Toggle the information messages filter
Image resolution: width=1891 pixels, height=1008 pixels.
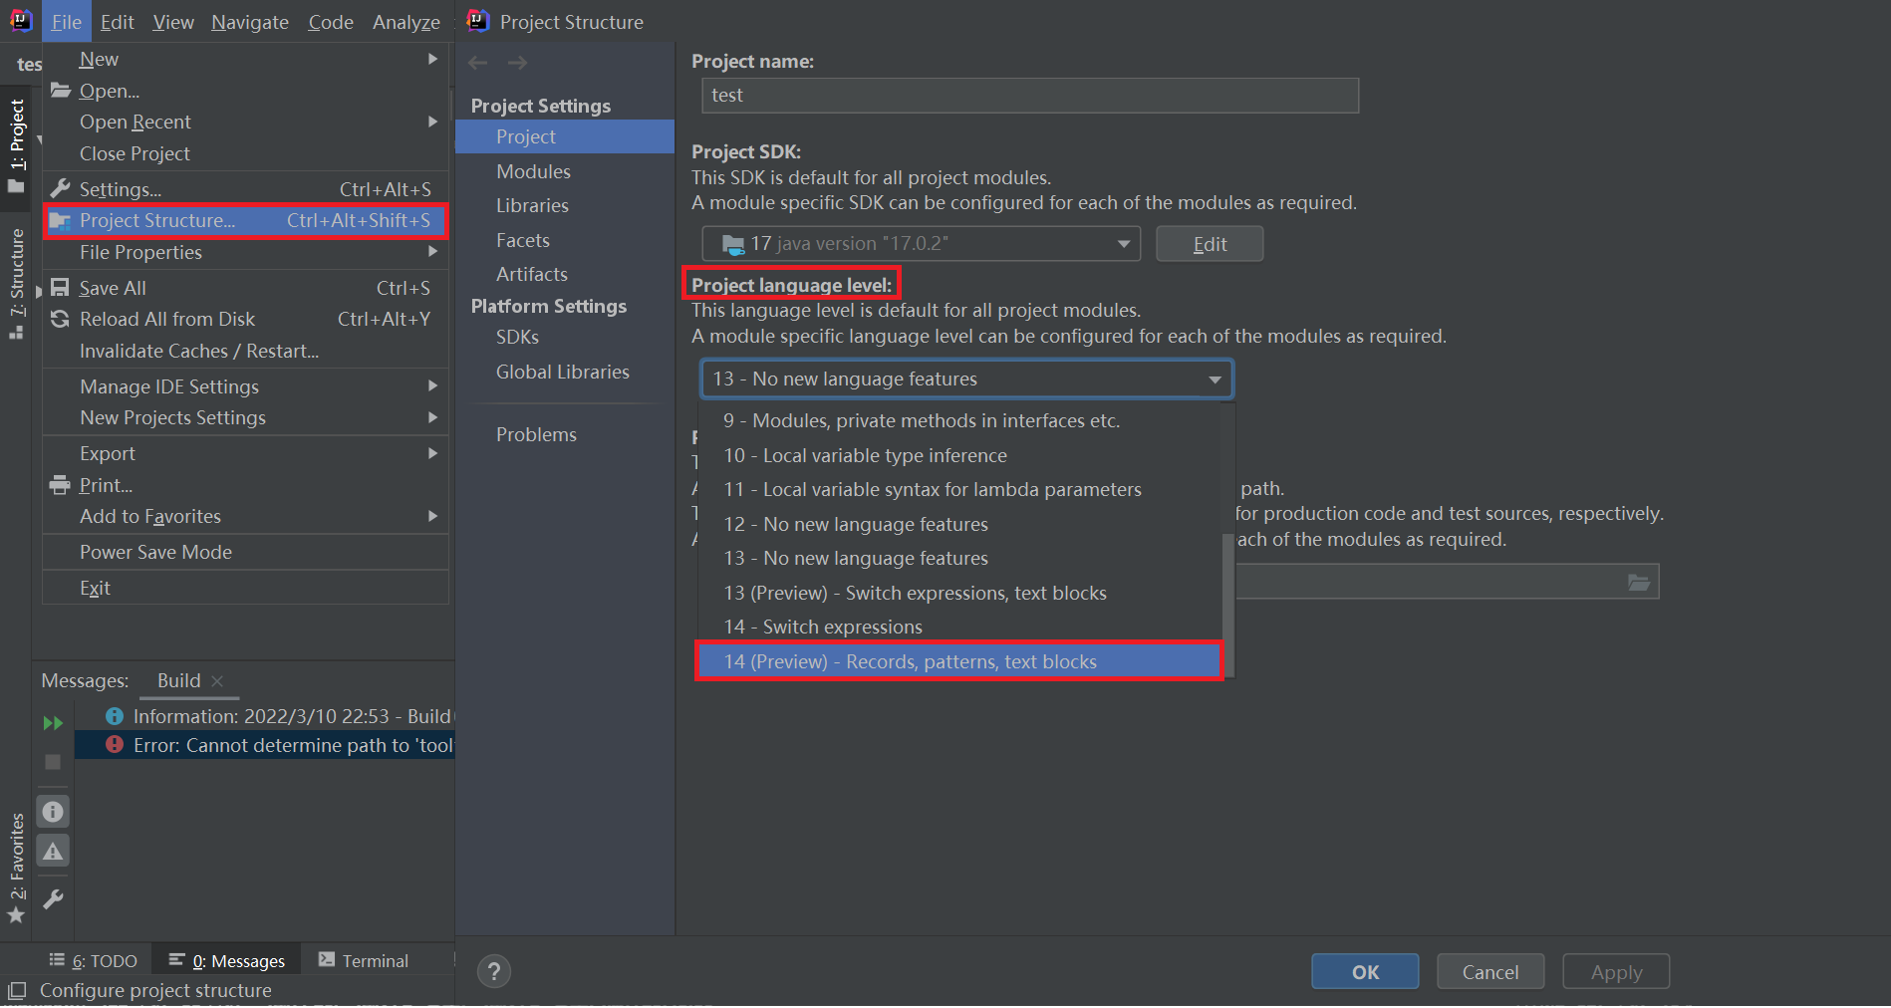click(53, 811)
